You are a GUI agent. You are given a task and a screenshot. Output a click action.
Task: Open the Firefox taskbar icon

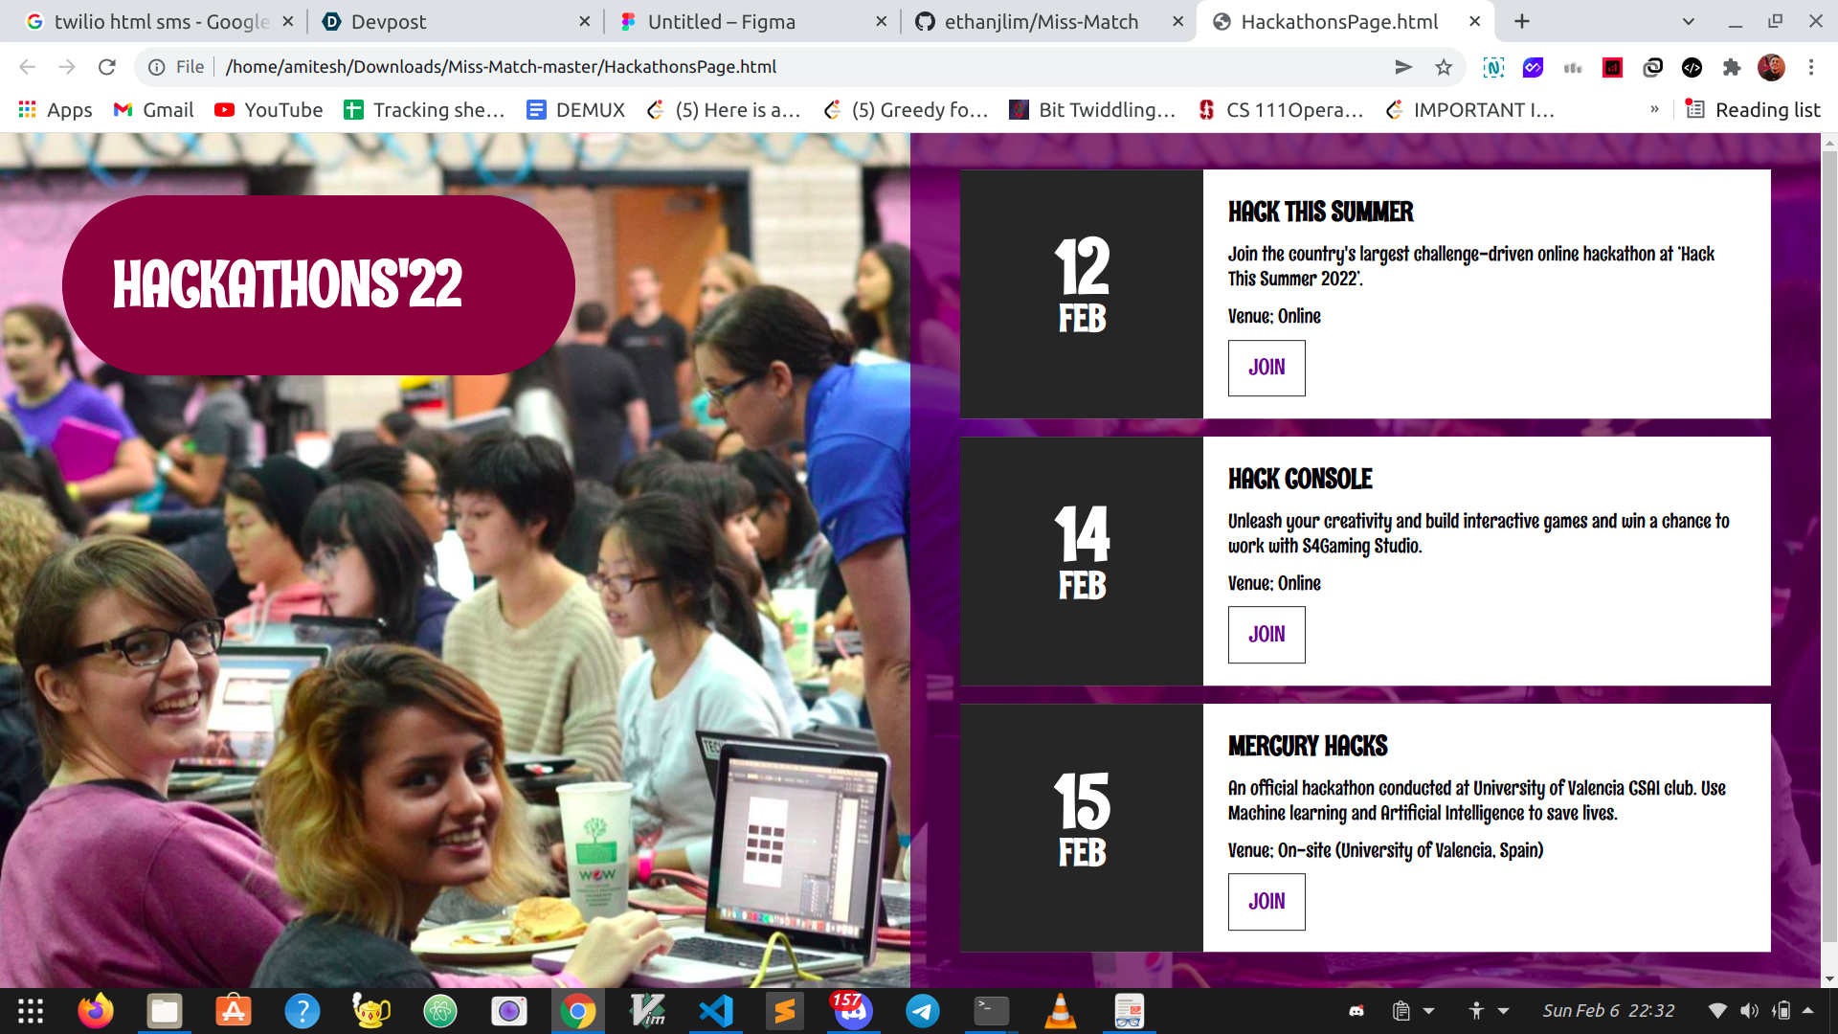tap(96, 1011)
